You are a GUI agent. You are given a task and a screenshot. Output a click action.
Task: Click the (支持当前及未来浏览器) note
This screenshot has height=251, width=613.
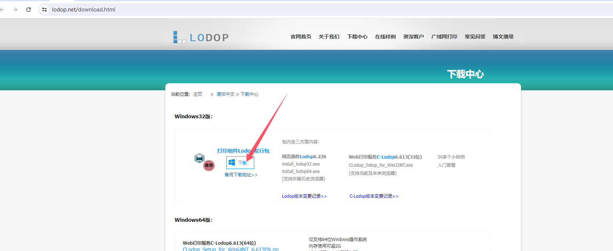click(372, 173)
